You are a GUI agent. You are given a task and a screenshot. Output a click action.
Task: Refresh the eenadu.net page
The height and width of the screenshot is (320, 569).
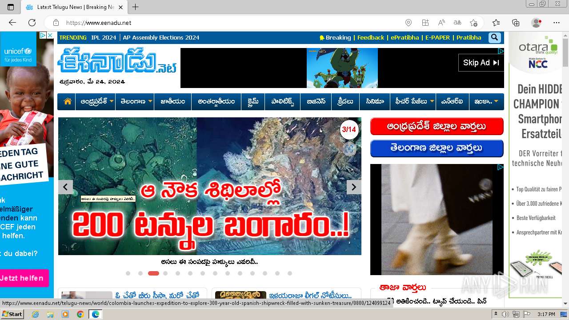coord(32,23)
